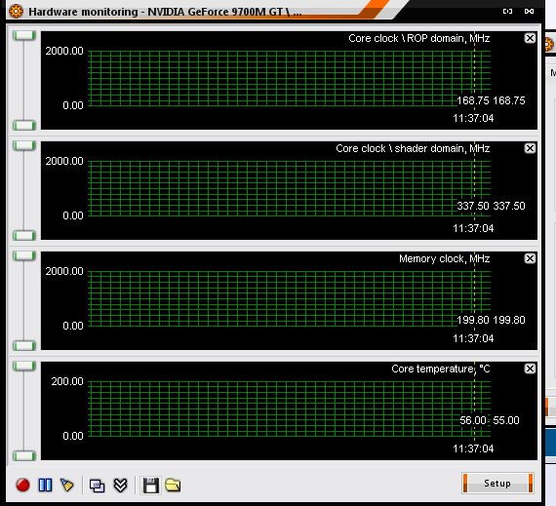This screenshot has width=556, height=506.
Task: Open log file with the folder icon
Action: [x=173, y=486]
